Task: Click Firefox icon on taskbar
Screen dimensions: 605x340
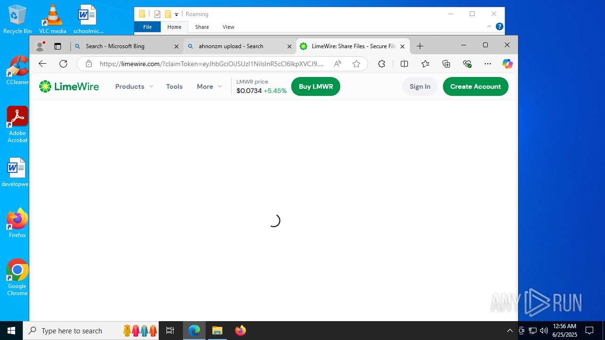Action: pos(240,331)
